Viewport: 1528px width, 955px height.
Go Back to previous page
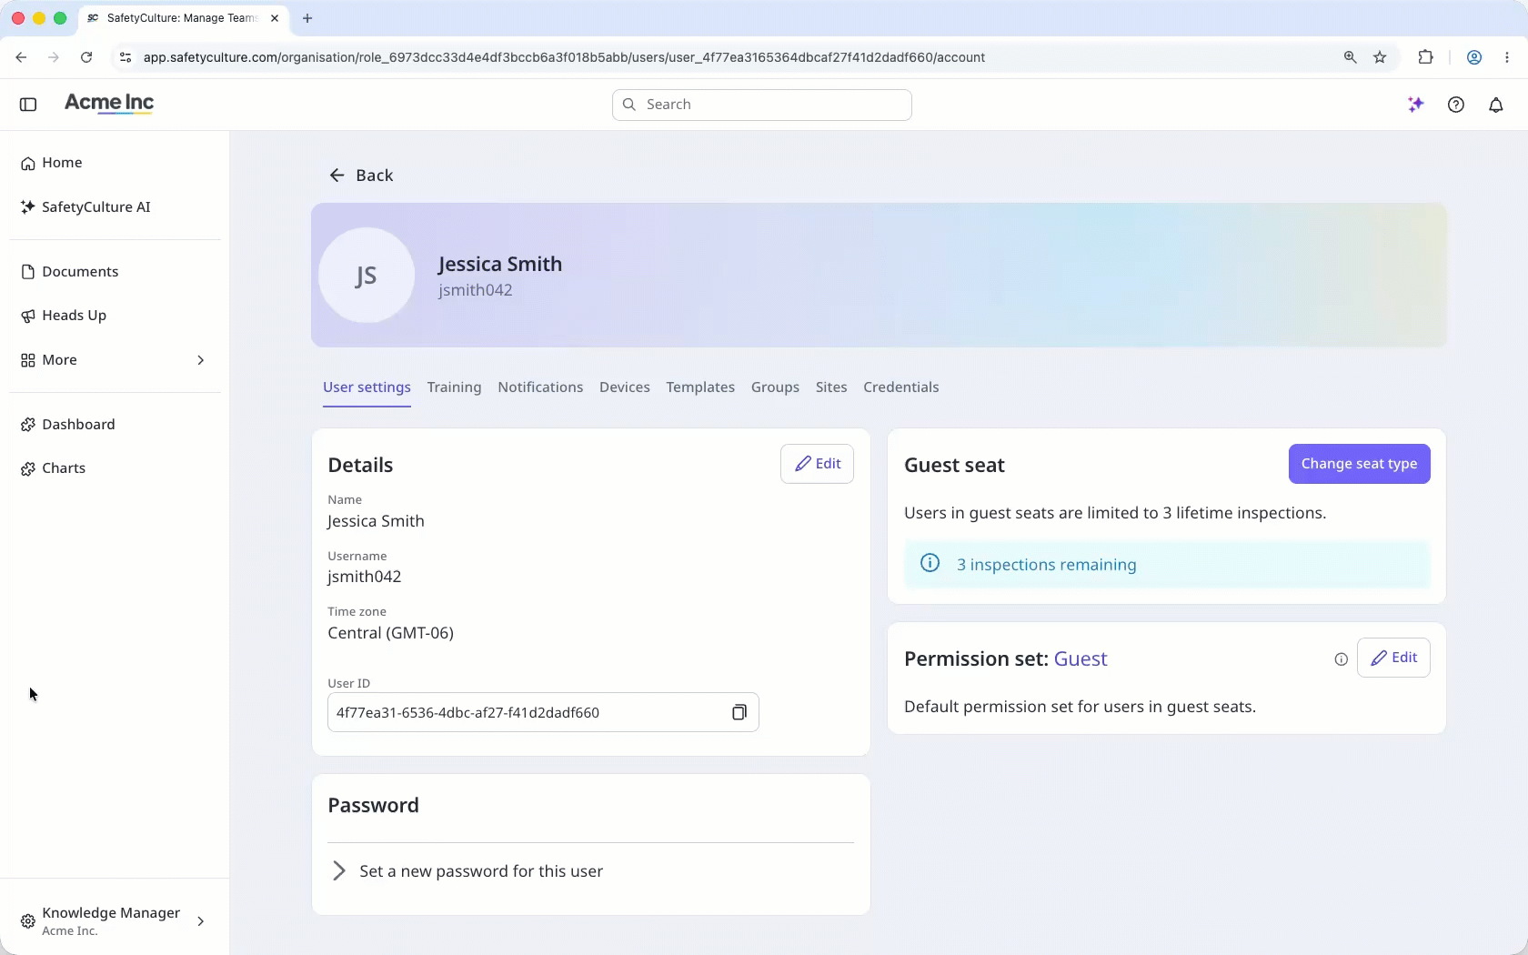361,176
